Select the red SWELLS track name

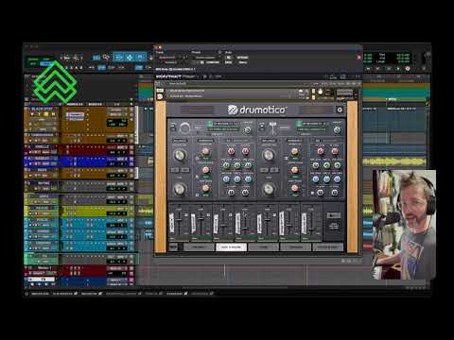[43, 146]
